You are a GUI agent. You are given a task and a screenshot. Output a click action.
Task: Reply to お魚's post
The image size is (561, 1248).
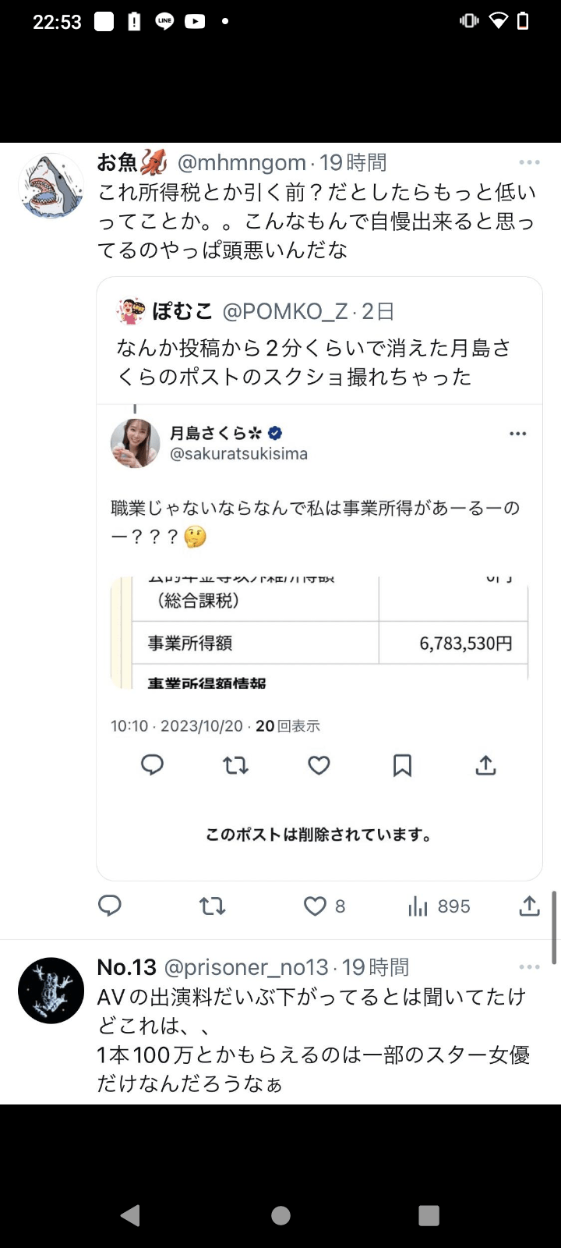110,906
